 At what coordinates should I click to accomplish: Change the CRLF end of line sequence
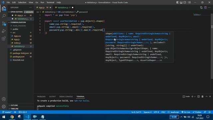[x=163, y=112]
